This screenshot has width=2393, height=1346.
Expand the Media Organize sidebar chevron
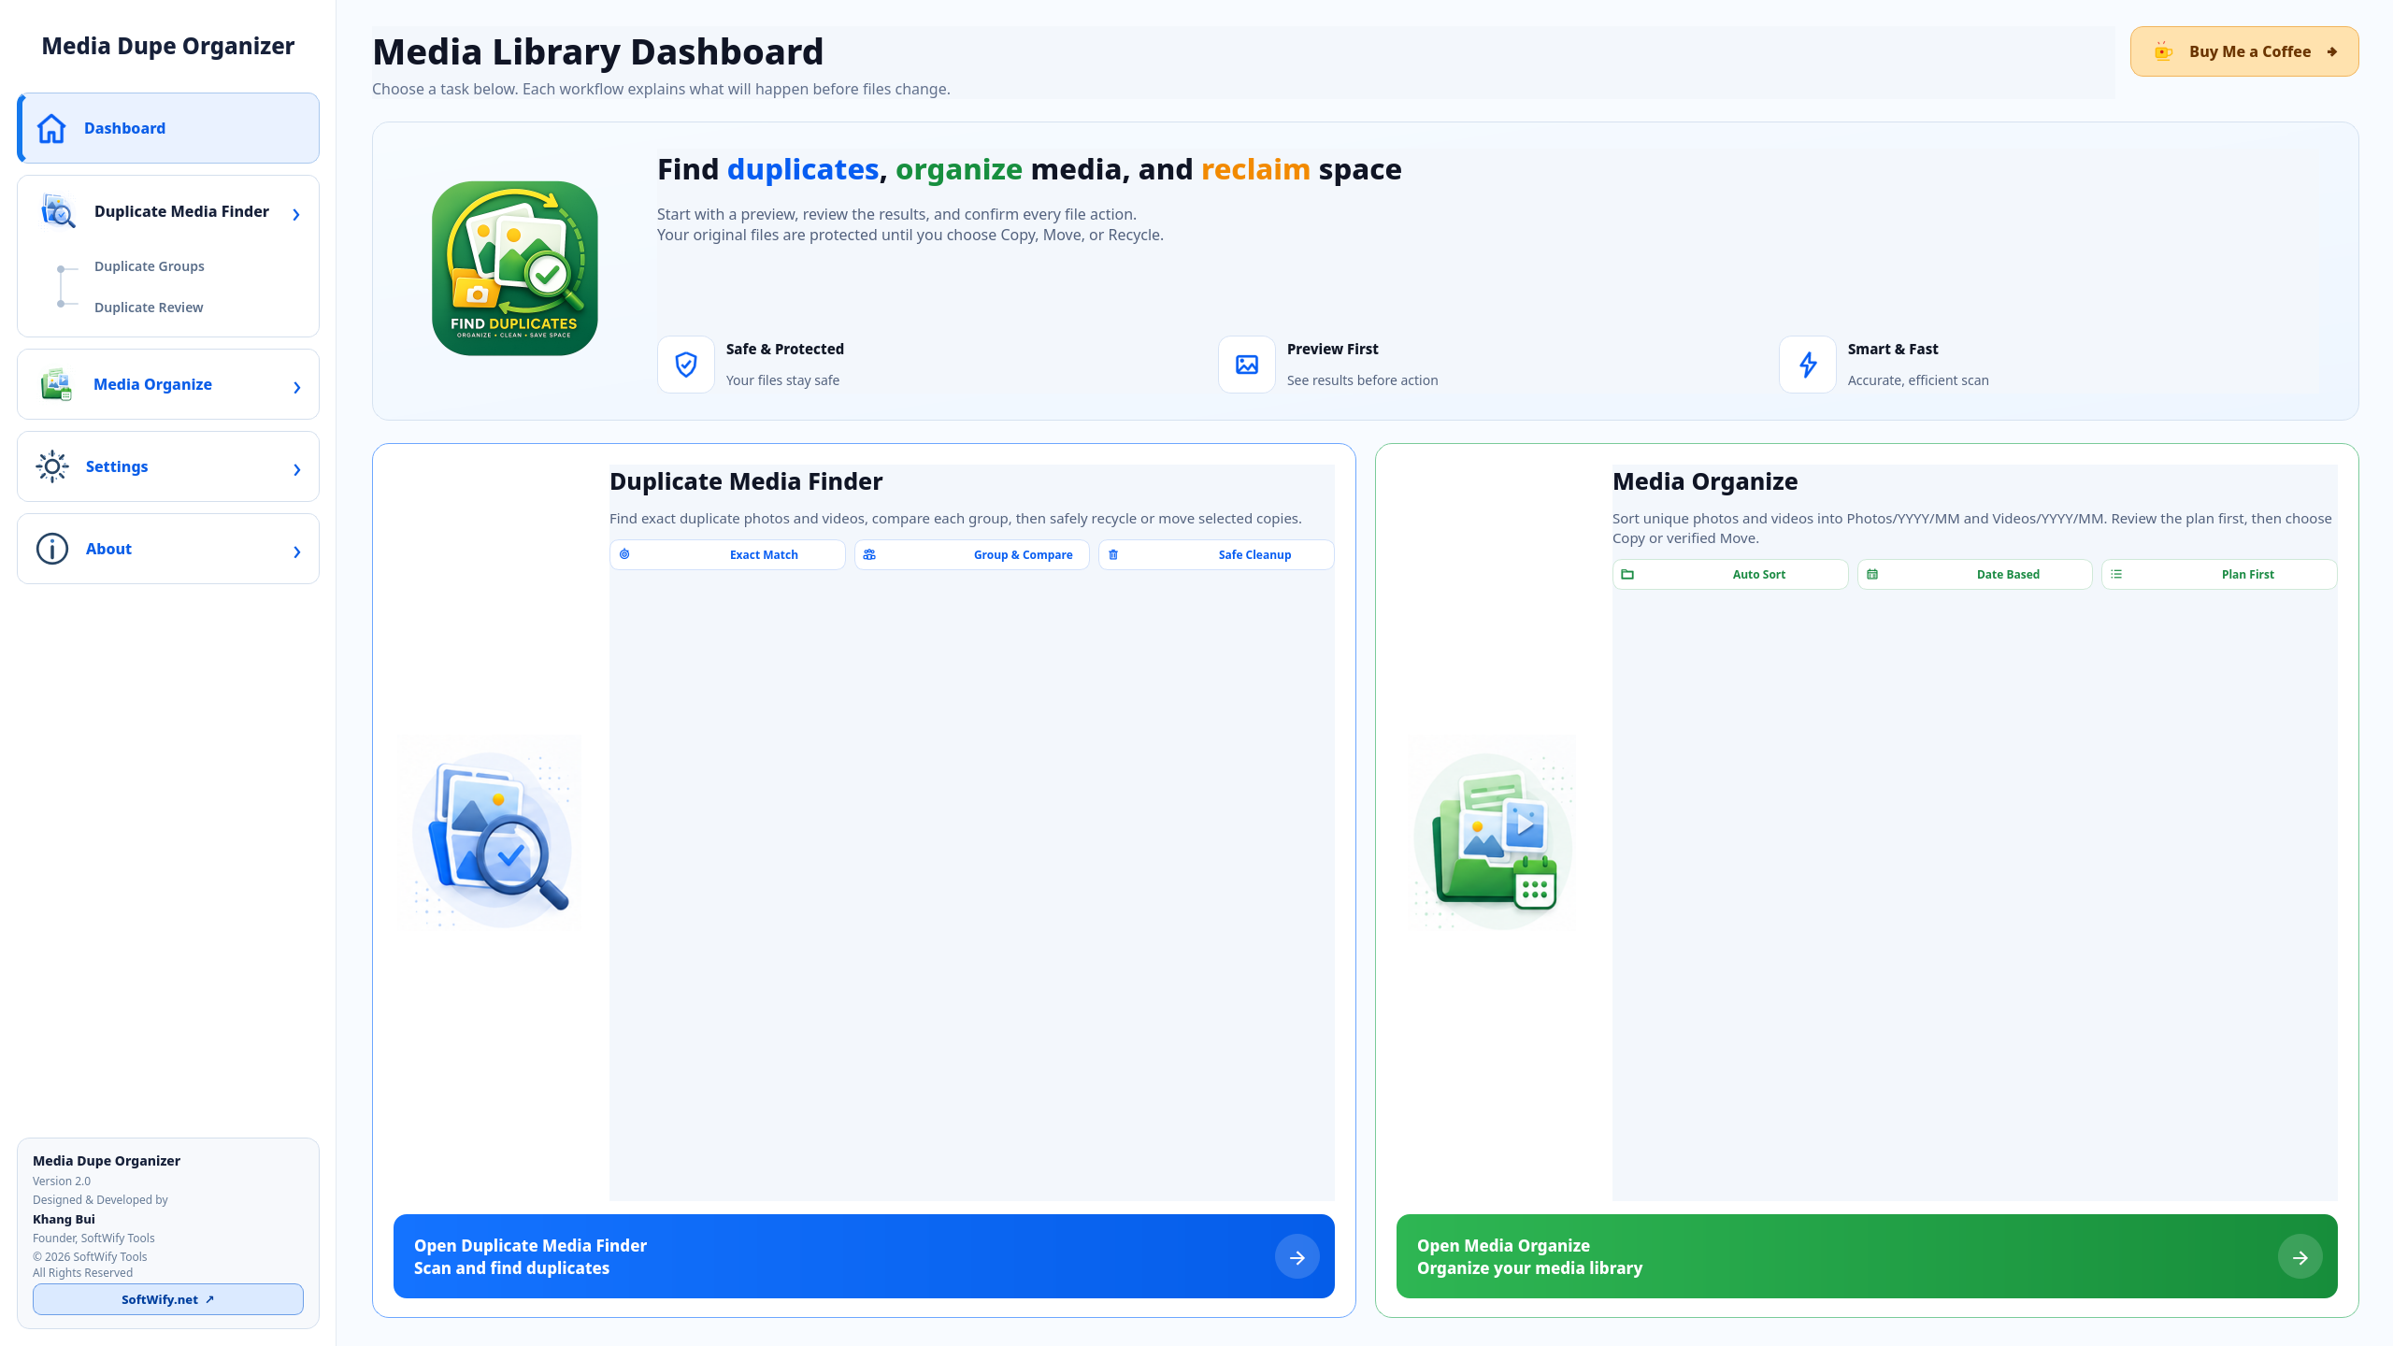[297, 387]
